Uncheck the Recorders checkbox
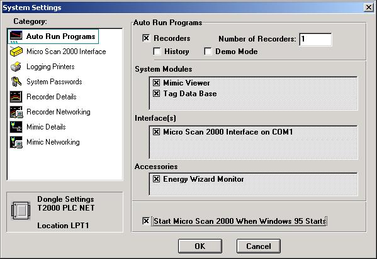The height and width of the screenshot is (259, 377). [x=146, y=38]
